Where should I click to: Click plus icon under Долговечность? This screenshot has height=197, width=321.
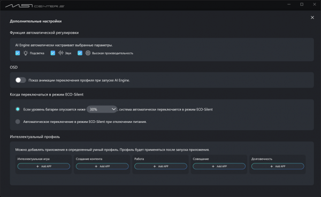[272, 167]
